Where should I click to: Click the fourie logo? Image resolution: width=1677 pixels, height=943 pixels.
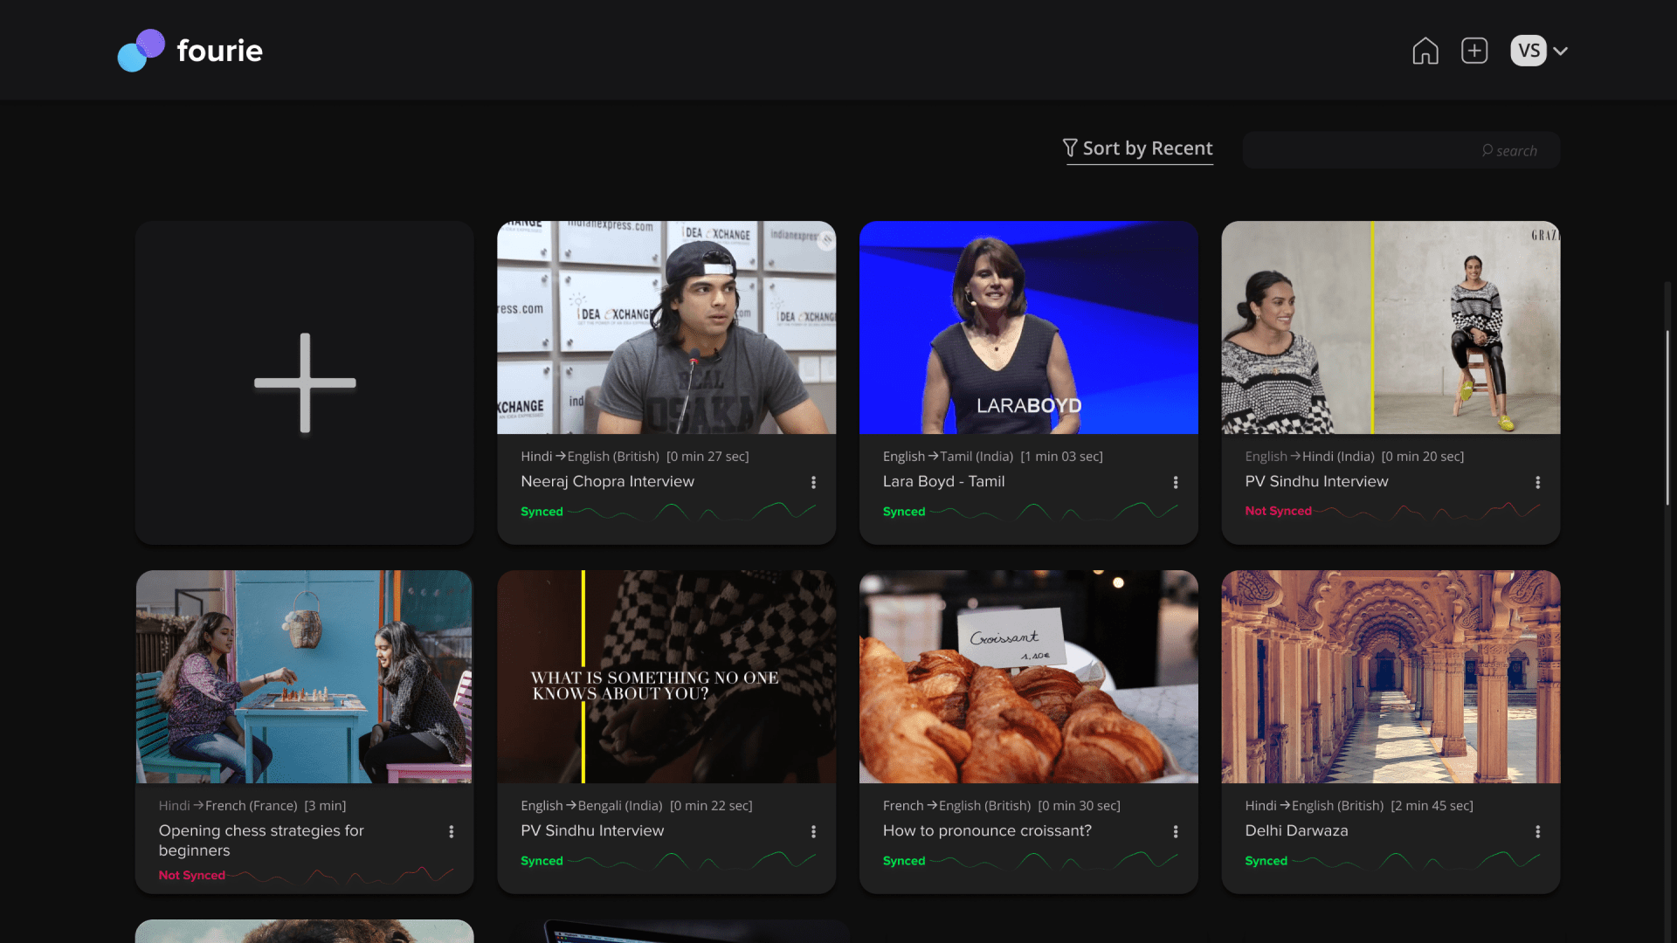pyautogui.click(x=190, y=51)
